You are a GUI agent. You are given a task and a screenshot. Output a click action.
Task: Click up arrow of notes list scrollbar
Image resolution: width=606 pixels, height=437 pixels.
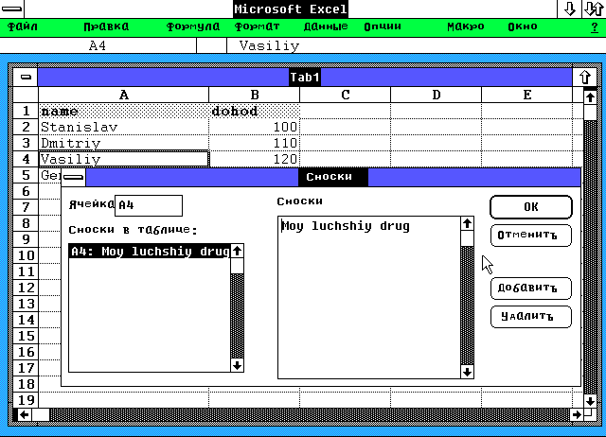[x=237, y=251]
